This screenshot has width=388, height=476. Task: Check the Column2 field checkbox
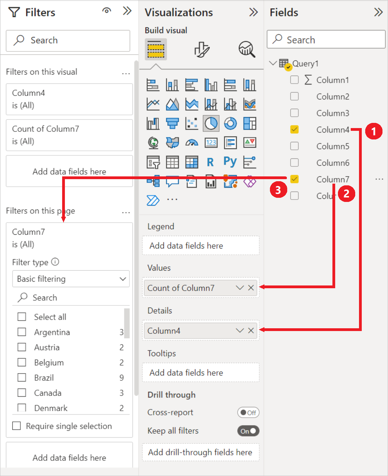[x=294, y=96]
